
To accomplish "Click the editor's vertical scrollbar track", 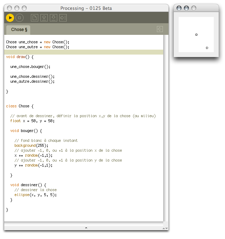I will 166,127.
